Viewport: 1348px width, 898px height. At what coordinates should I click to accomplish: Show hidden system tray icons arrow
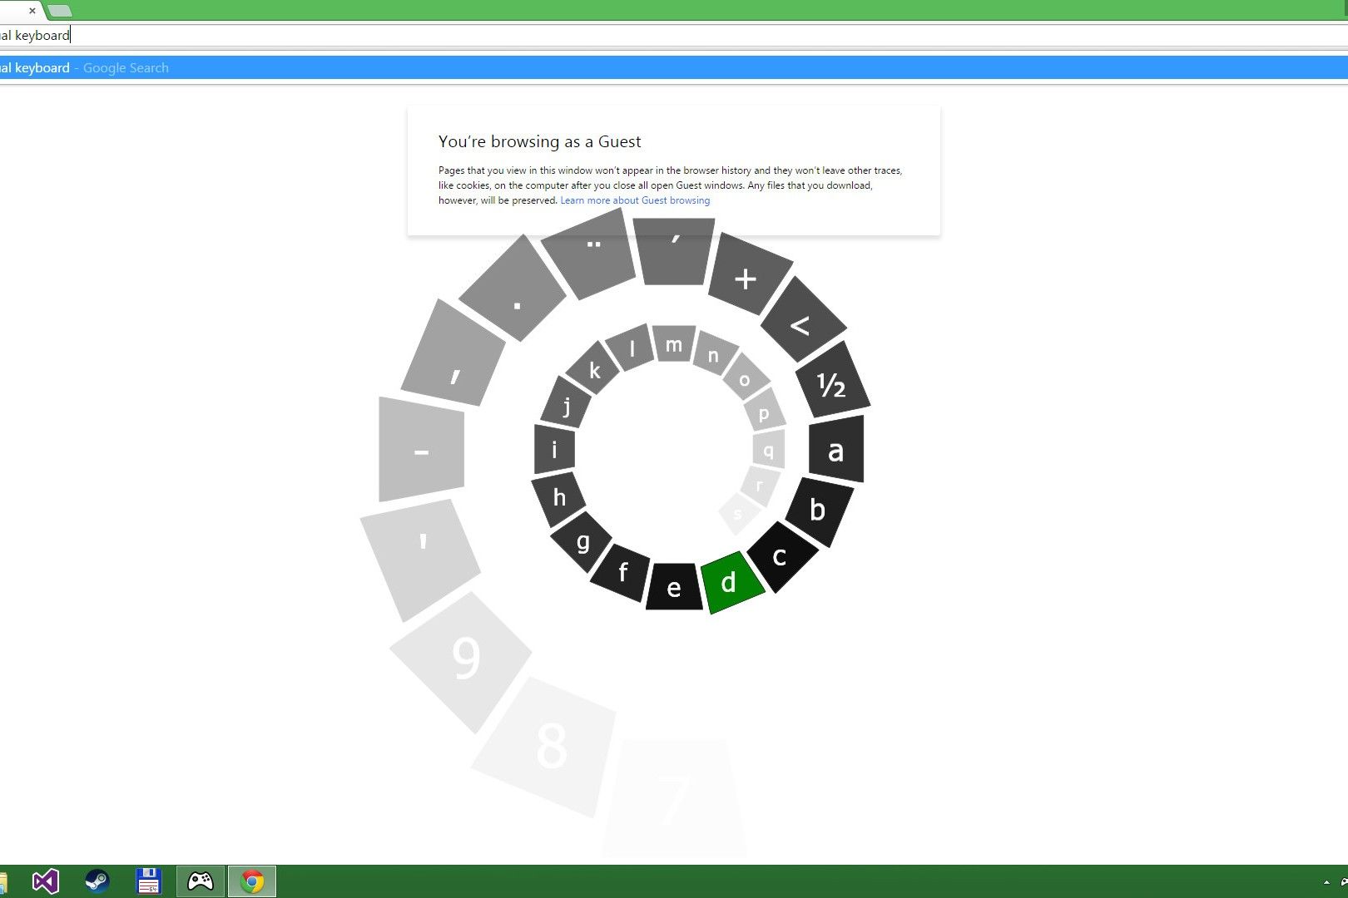tap(1326, 882)
